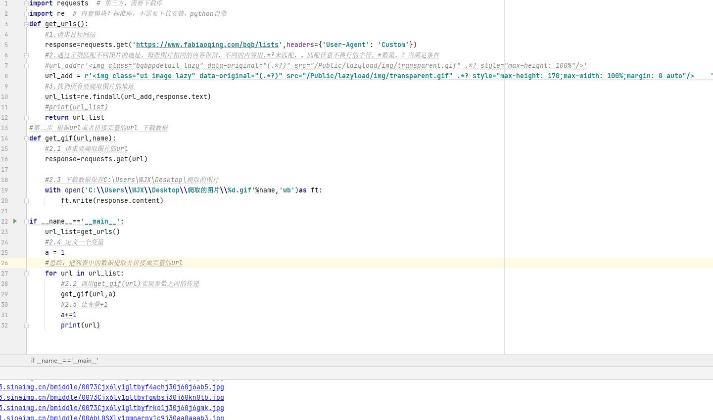Place cursor on 'import requests' text

tap(59, 3)
